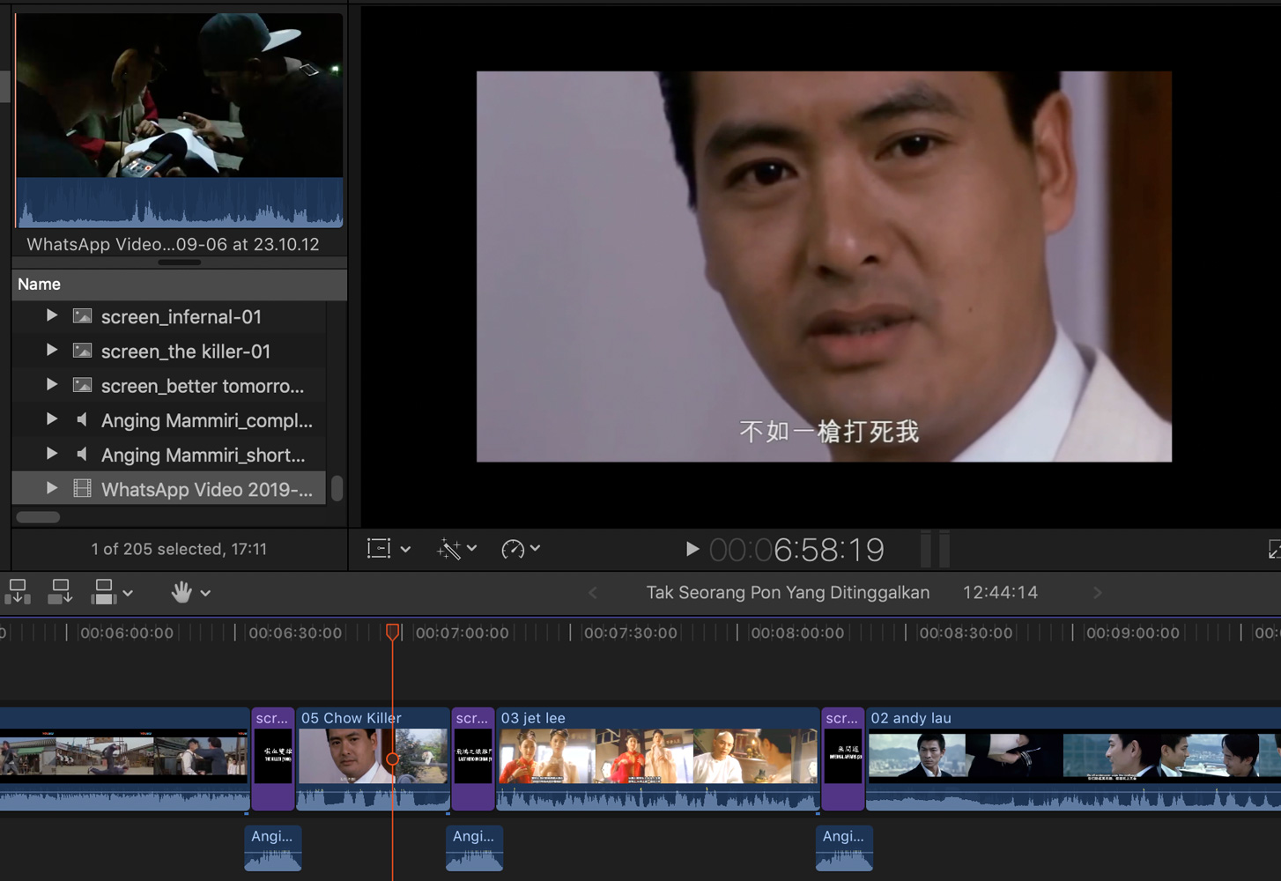Click the horizontal scrollbar in the browser list

coord(39,517)
